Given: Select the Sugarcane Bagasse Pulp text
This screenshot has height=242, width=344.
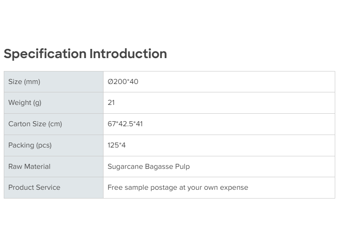Looking at the screenshot, I should click(148, 167).
